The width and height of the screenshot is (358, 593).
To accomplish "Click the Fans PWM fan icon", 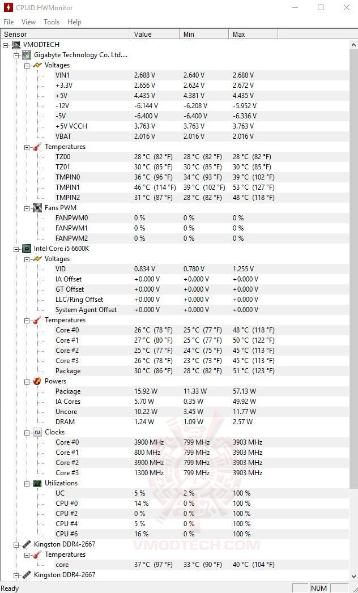I will pos(37,208).
